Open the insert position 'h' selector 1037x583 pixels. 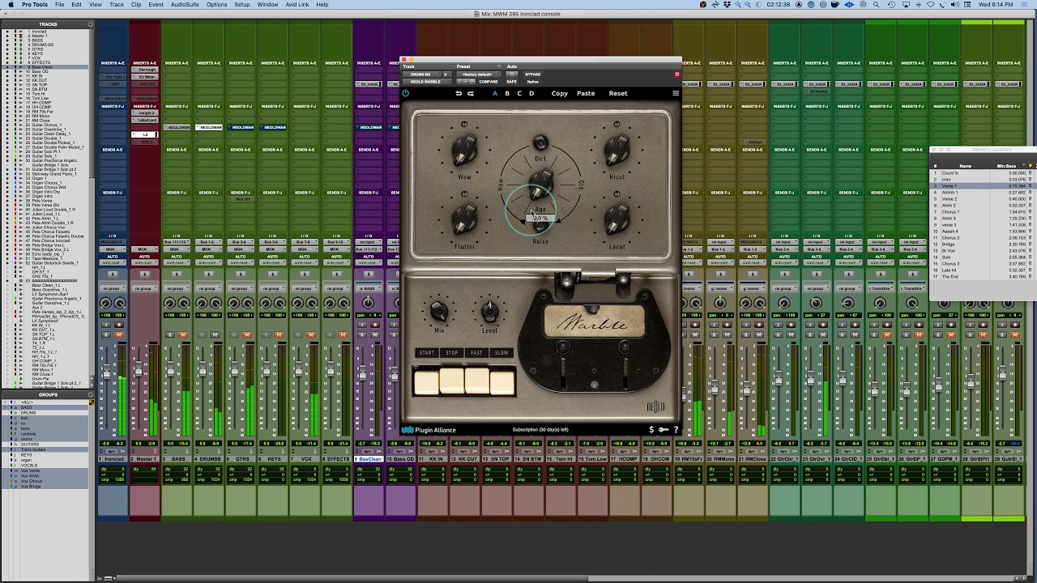(x=445, y=74)
